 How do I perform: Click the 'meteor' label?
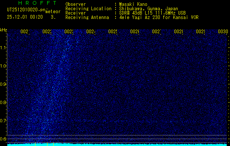pos(53,12)
